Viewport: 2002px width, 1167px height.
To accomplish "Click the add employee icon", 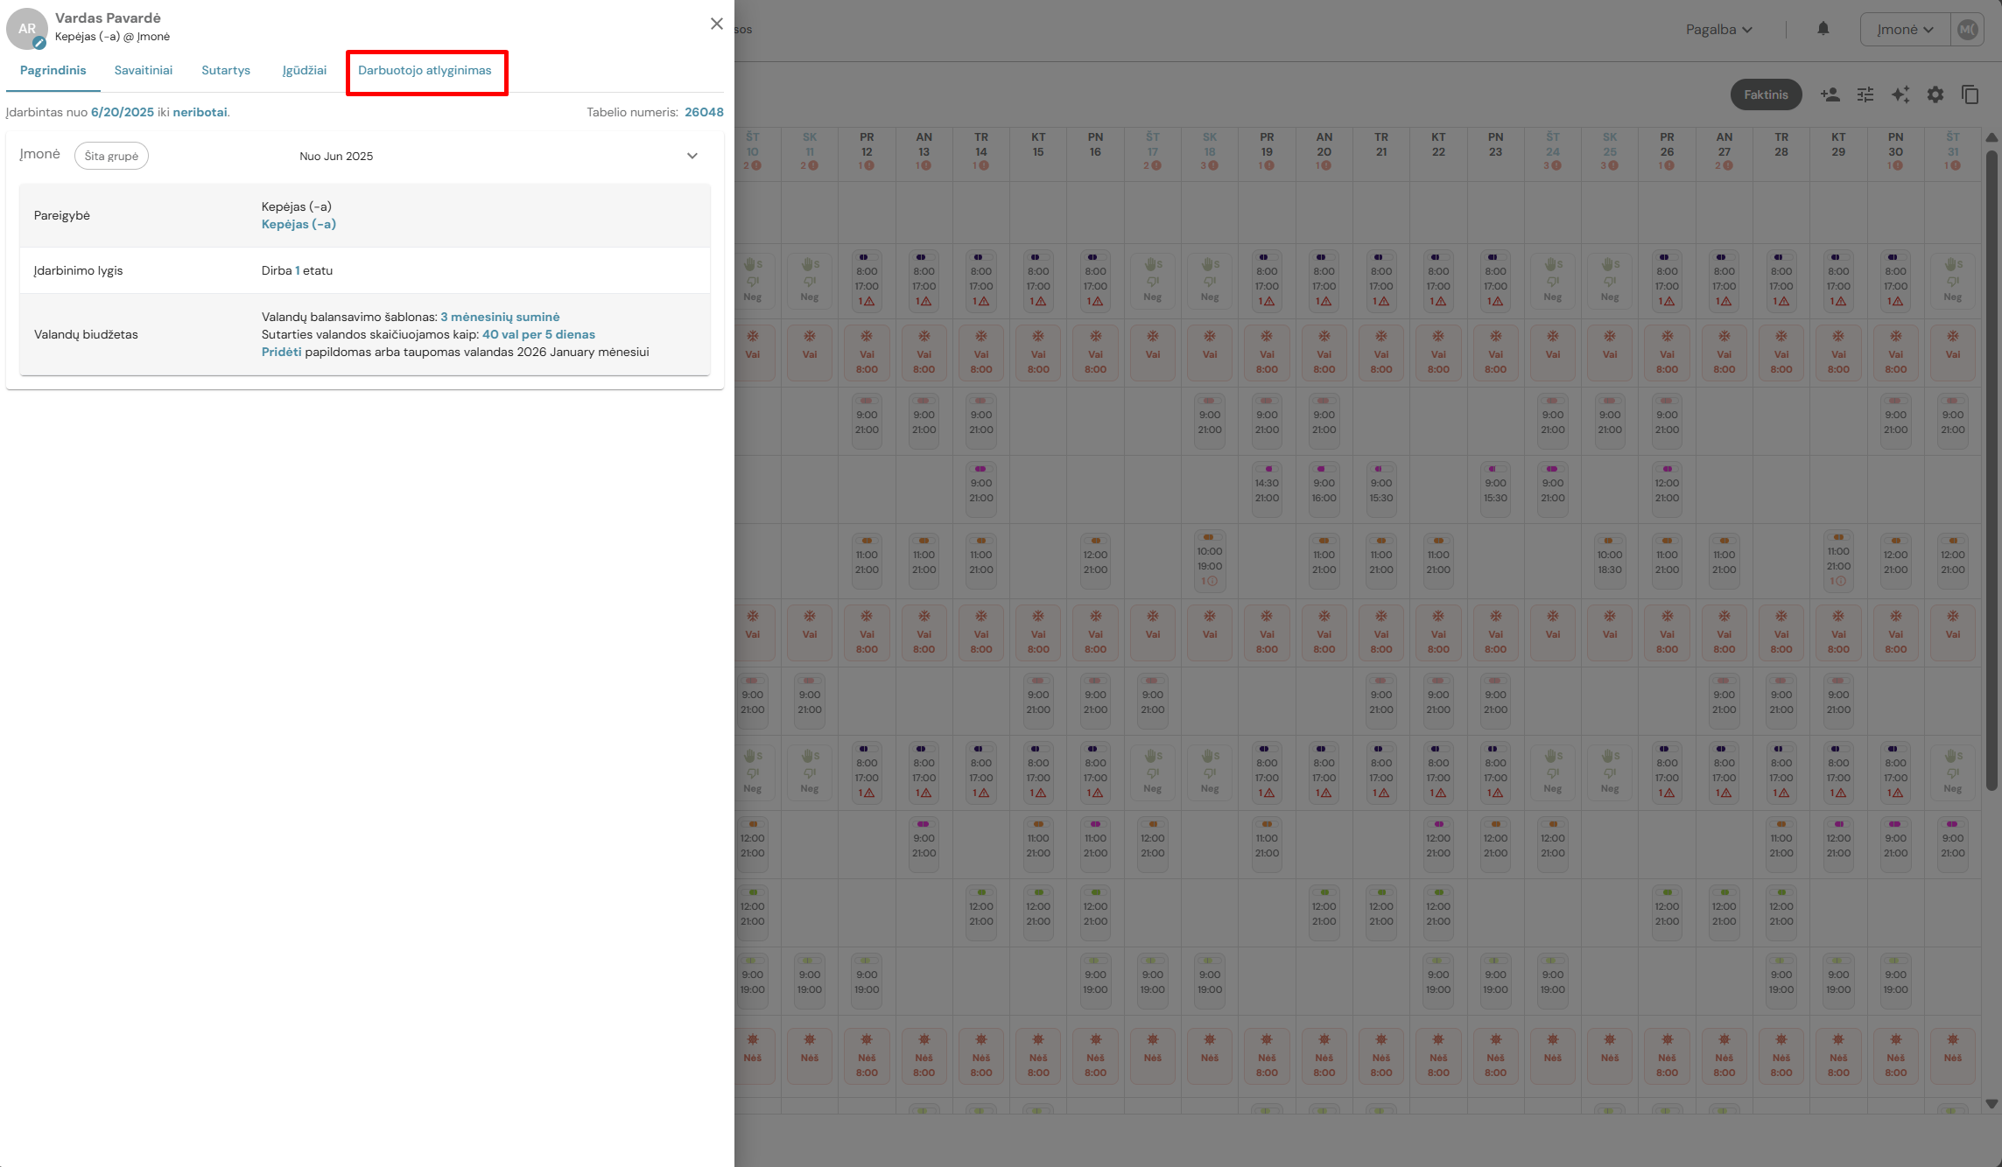I will [x=1830, y=94].
